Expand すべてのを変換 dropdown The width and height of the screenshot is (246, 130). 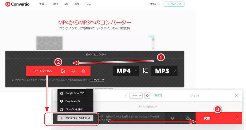coord(148,106)
